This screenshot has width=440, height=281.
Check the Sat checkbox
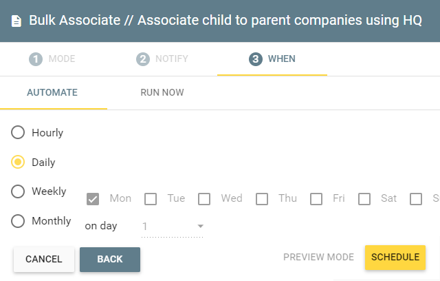point(364,199)
